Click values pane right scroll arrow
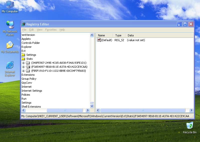 click(191, 110)
